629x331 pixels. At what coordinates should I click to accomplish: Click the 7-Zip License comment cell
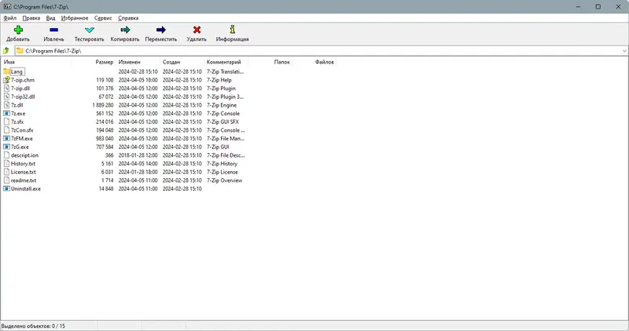click(223, 172)
